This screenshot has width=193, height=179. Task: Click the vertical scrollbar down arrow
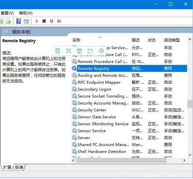[190, 155]
